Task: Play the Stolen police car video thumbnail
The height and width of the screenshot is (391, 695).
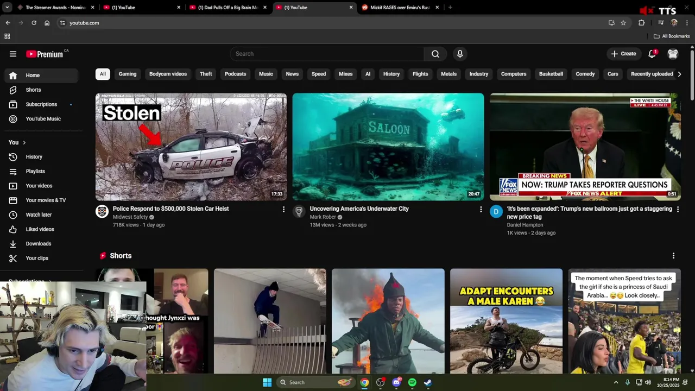Action: (191, 147)
